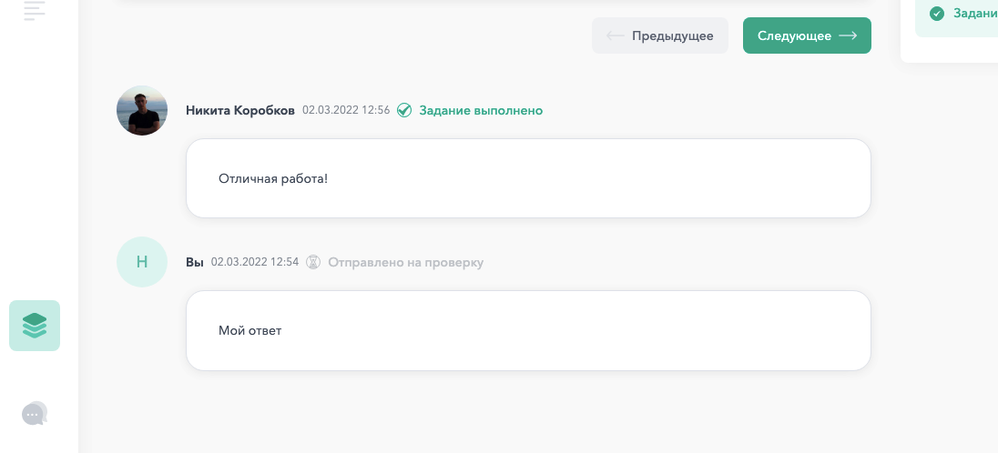
Task: Open the chat bubbles icon in sidebar
Action: point(35,414)
